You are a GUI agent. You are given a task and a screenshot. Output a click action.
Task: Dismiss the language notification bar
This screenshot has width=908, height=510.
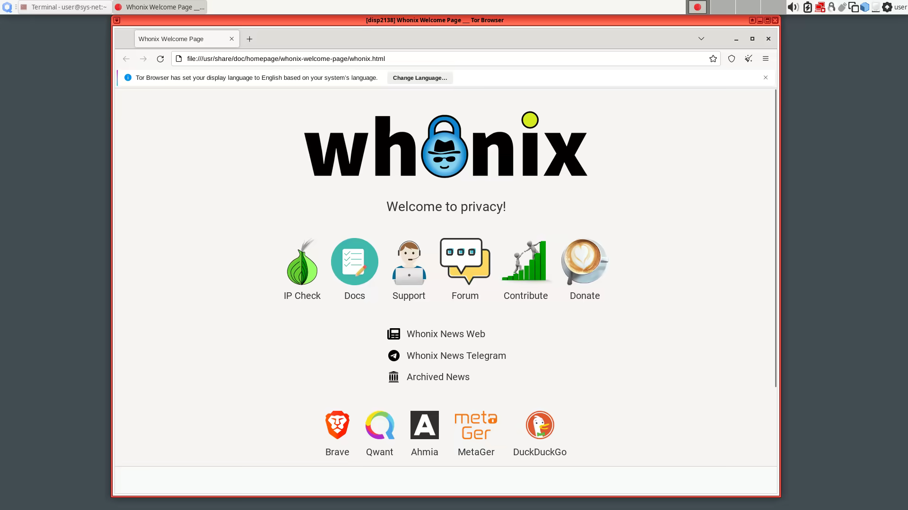(766, 77)
